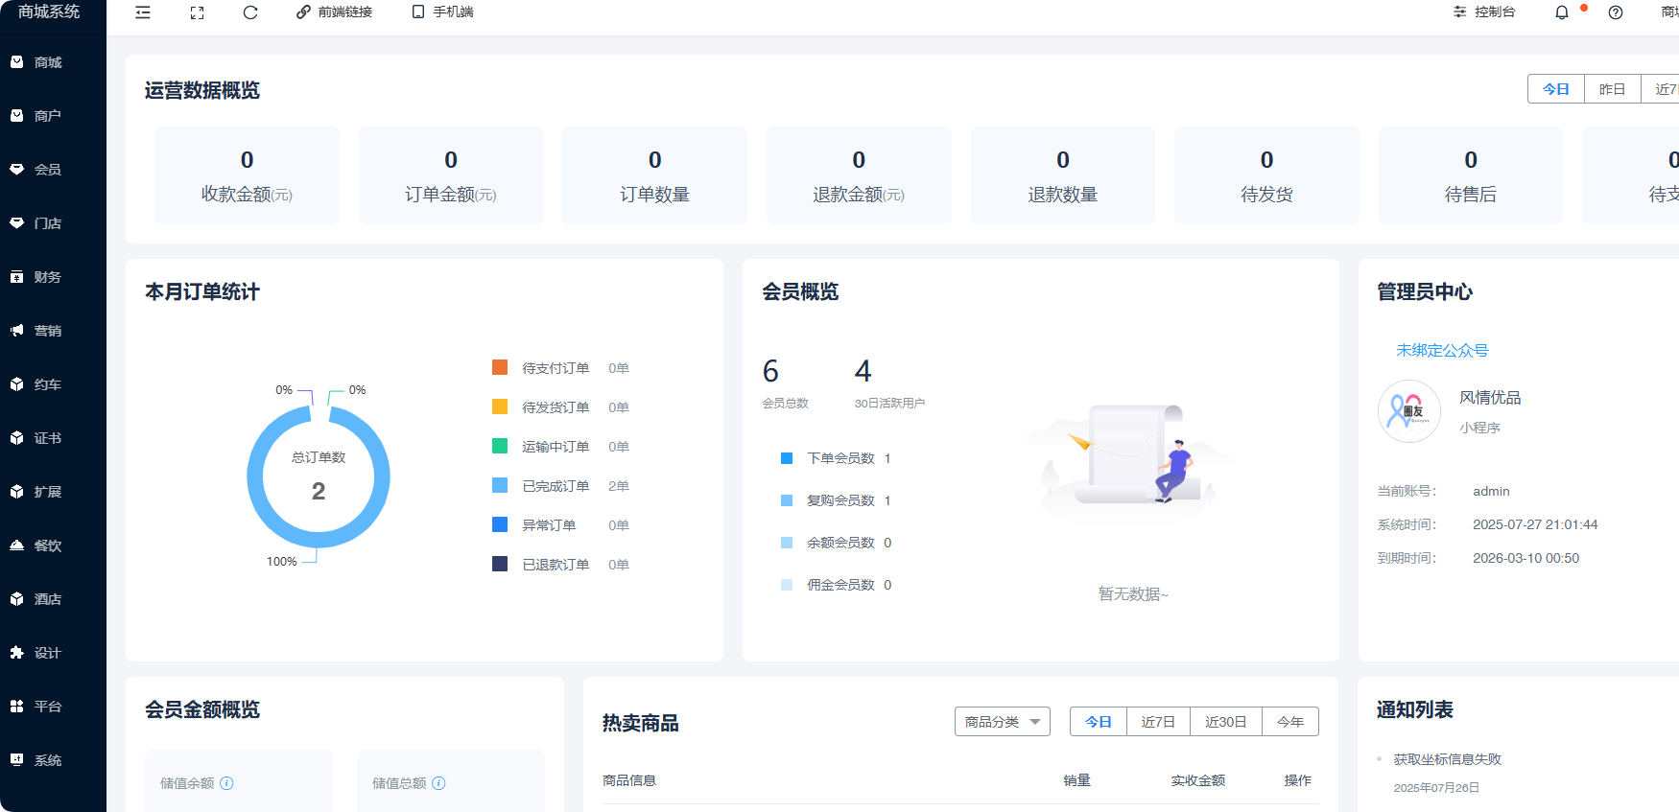Image resolution: width=1679 pixels, height=812 pixels.
Task: Click info icon next to 储值总额
Action: click(x=439, y=783)
